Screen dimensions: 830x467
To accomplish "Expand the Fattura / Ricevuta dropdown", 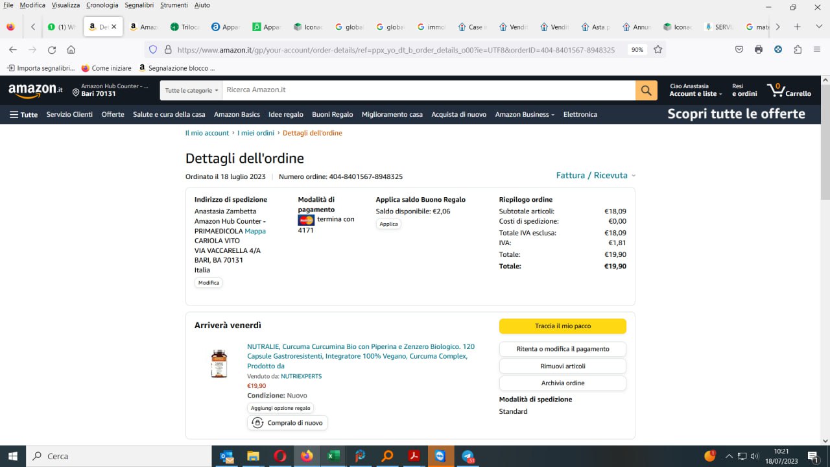I will coord(595,176).
